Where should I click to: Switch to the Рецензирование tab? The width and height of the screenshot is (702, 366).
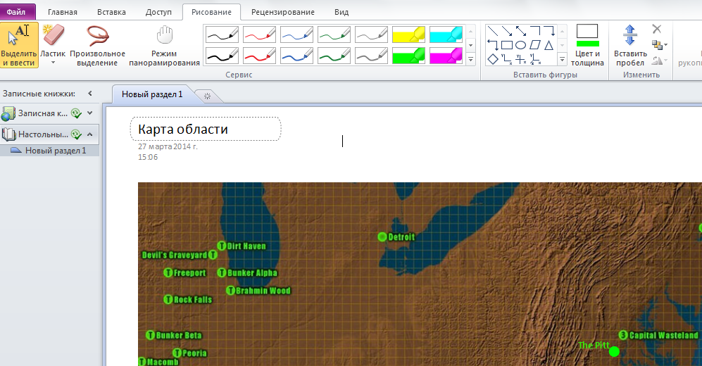[283, 12]
